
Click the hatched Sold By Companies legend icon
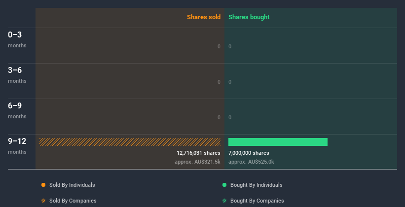coord(43,201)
